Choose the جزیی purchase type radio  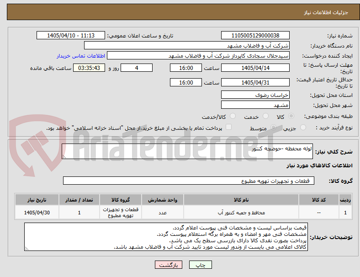coord(303,128)
